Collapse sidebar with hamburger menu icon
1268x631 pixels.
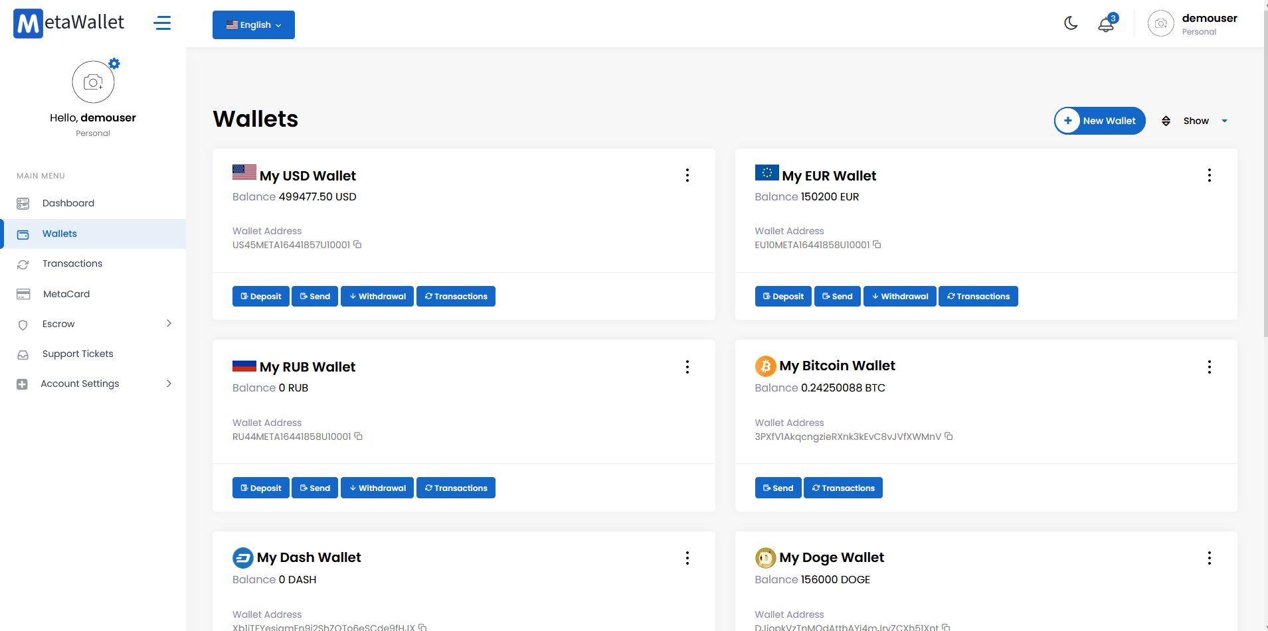coord(162,23)
